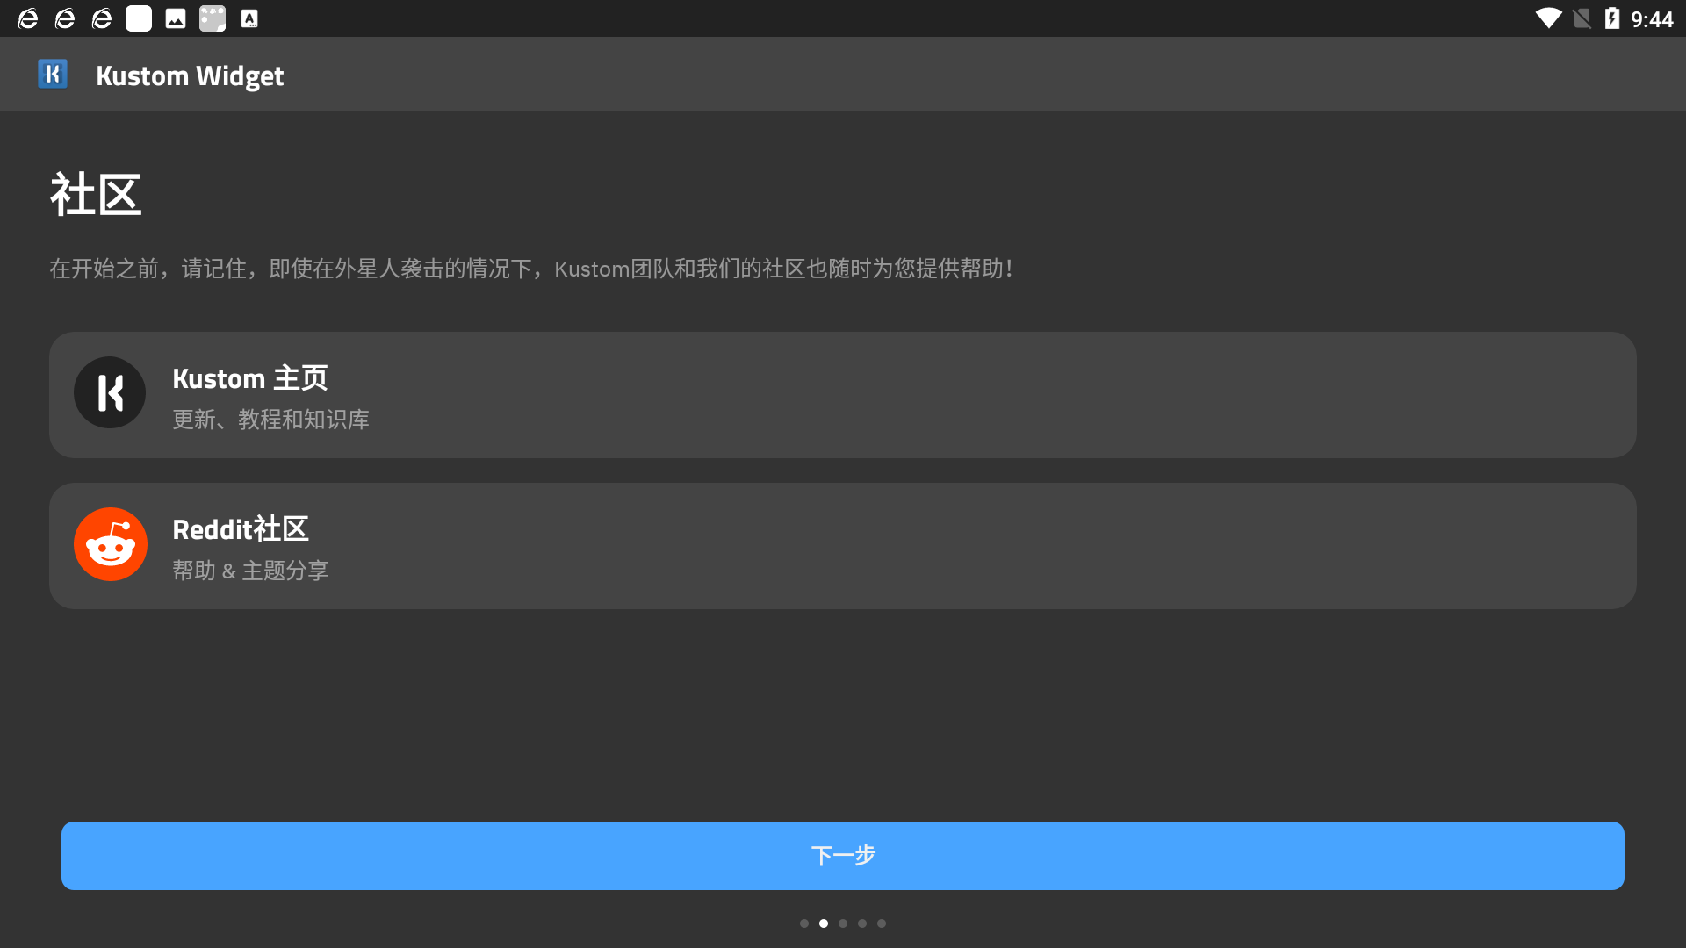Navigate to second onboarding dot indicator
The image size is (1686, 948).
(x=824, y=923)
